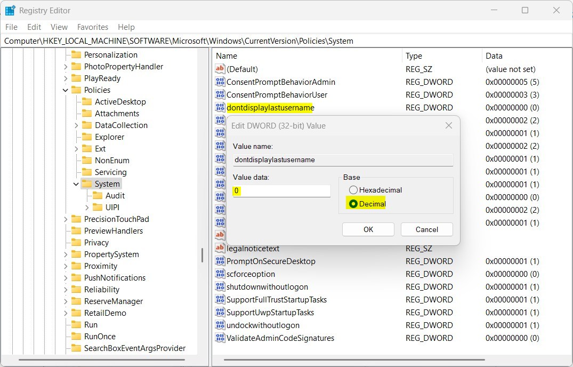
Task: Click the DWORD icon beside shutdownwithoutlogon
Action: [220, 286]
